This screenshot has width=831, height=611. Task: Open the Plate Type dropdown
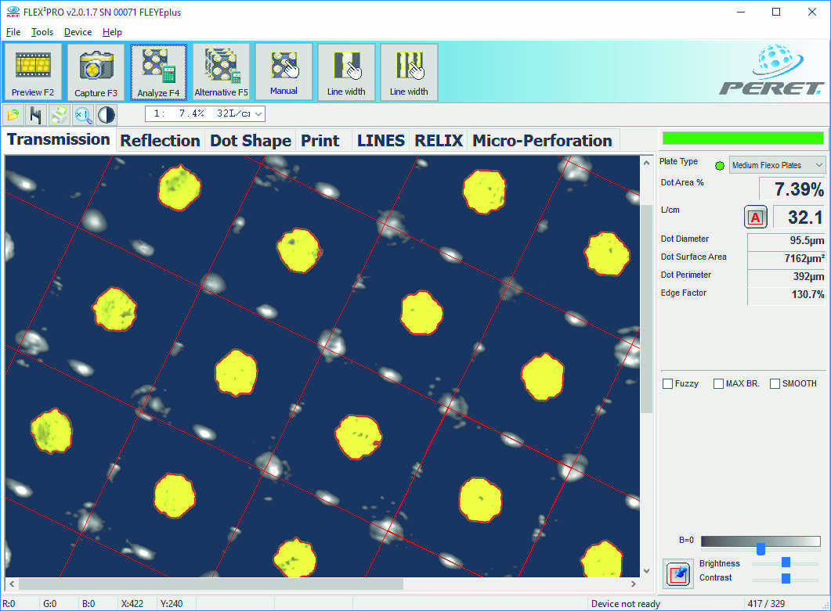tap(777, 165)
